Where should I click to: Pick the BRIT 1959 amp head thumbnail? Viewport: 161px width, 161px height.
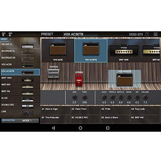[x=124, y=51]
